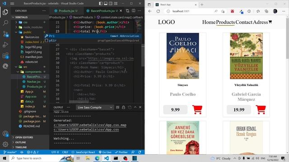
Task: Open notifications bell in the VS Code status bar
Action: 140,152
